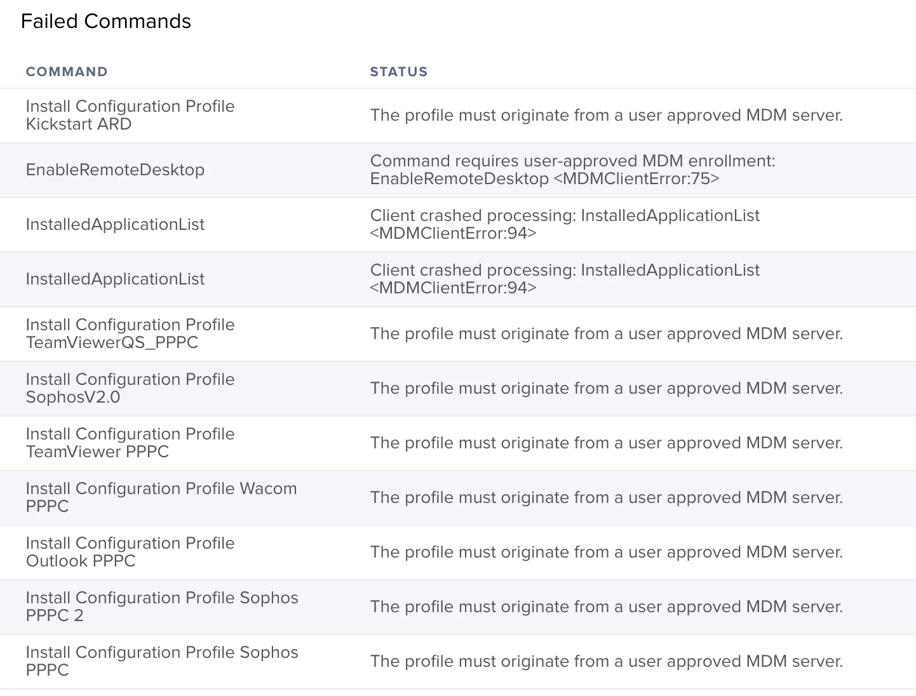Click the COMMAND column header
Screen dimensions: 916x696
tap(67, 72)
